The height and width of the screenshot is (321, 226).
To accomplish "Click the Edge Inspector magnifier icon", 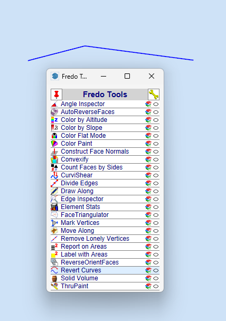I will click(54, 199).
